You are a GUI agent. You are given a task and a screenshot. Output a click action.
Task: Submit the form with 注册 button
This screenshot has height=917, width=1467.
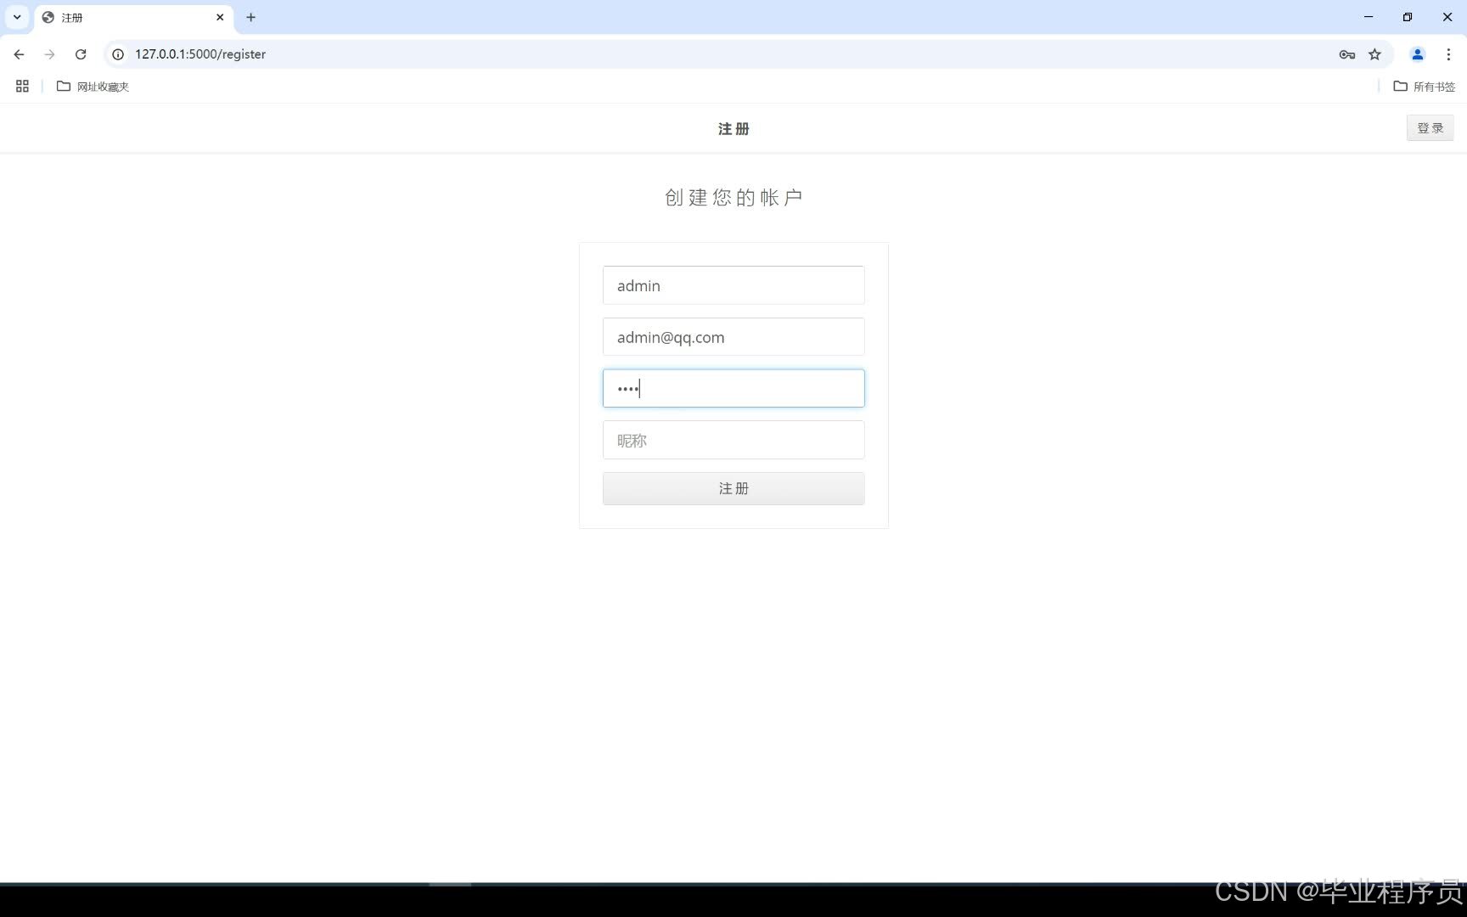(x=733, y=489)
